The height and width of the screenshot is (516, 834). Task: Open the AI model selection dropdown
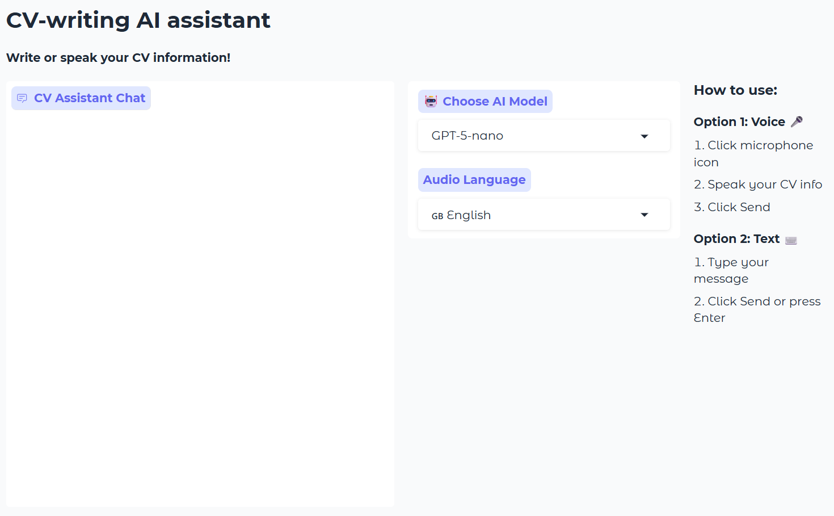click(x=544, y=136)
